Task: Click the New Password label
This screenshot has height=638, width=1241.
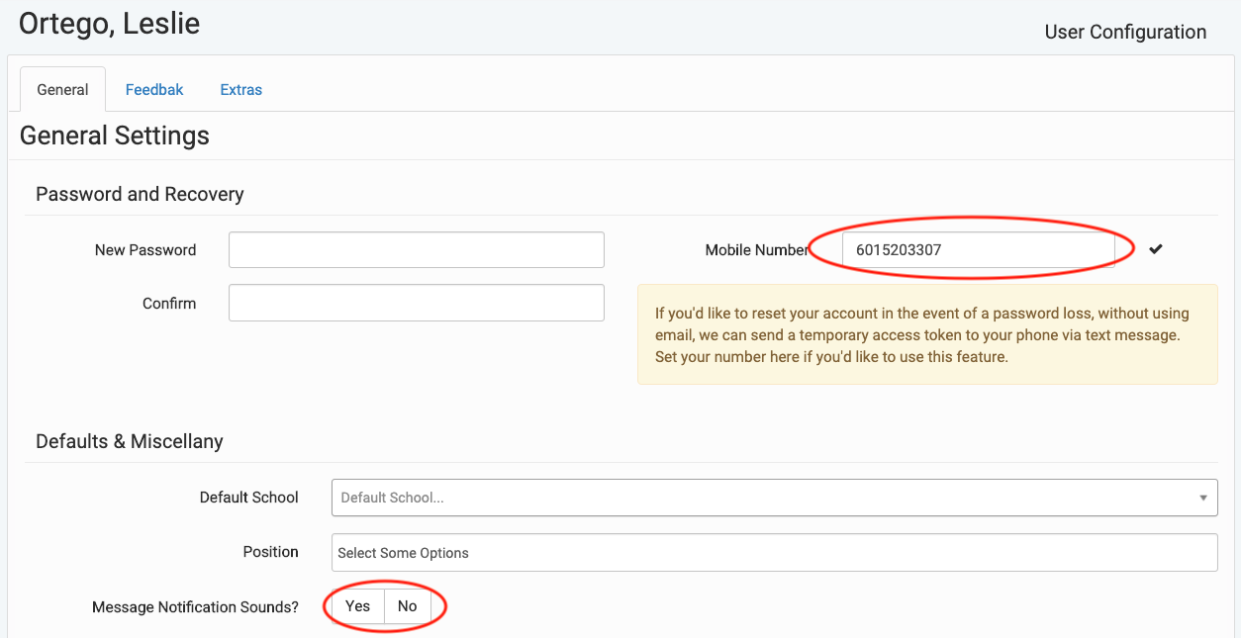Action: pos(145,250)
